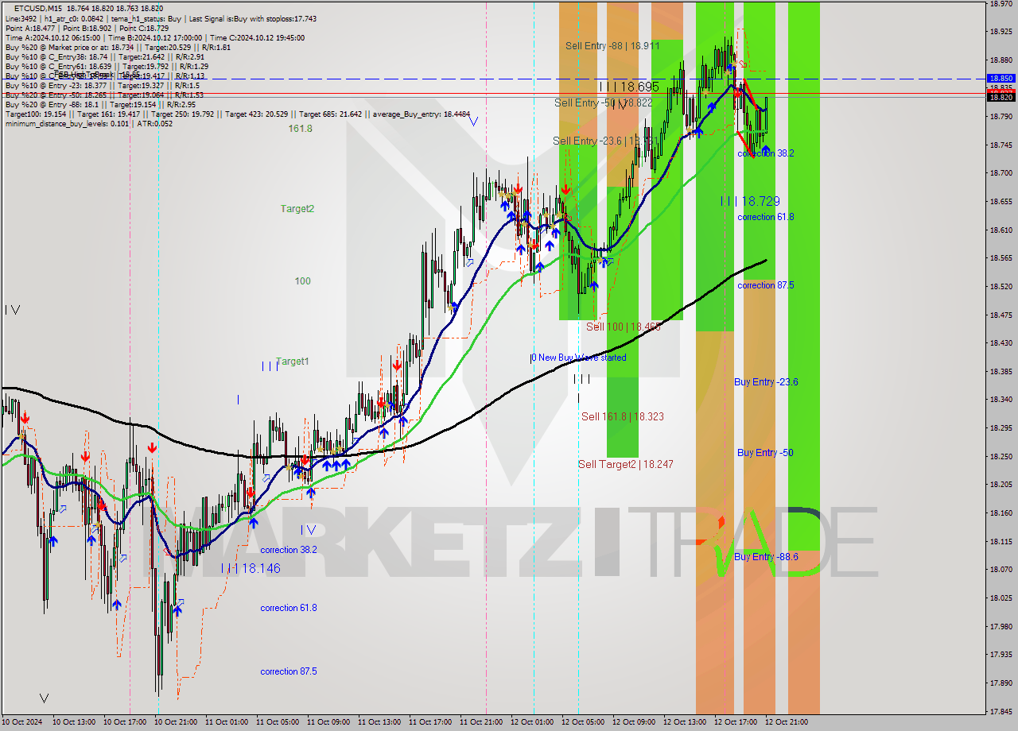Screen dimensions: 1018x731
Task: Click the green 'Target1' label
Action: [293, 362]
